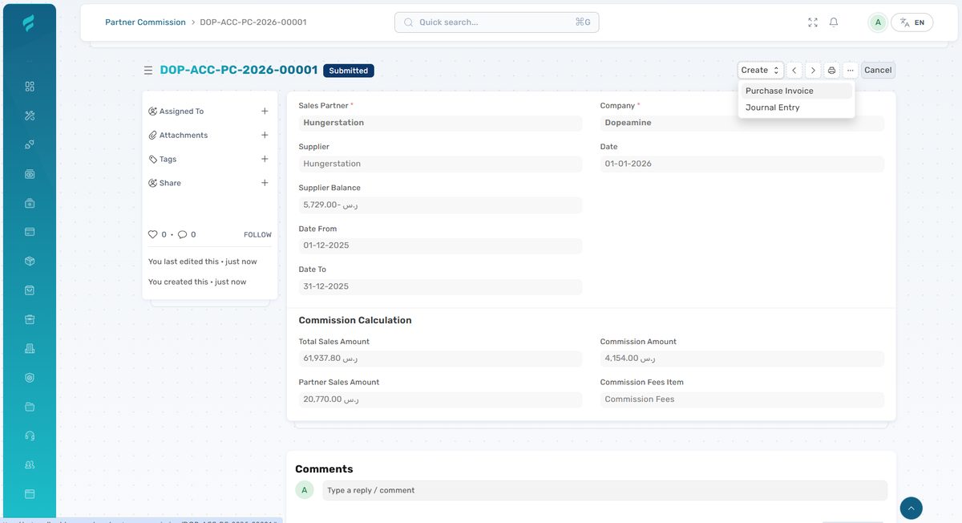Select Journal Entry from Create menu

(772, 107)
